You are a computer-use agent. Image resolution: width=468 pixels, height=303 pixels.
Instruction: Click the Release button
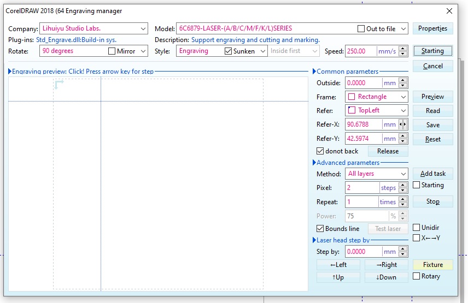[388, 151]
